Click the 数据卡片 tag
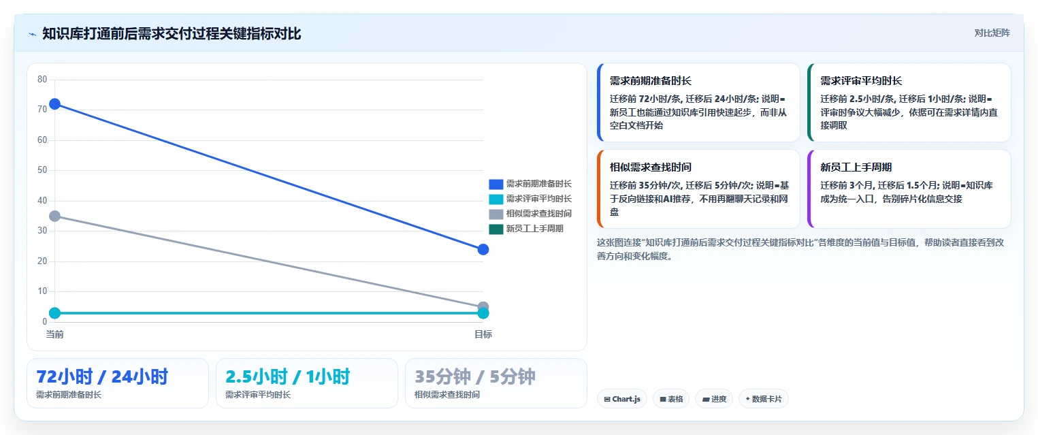The height and width of the screenshot is (435, 1038). coord(763,399)
